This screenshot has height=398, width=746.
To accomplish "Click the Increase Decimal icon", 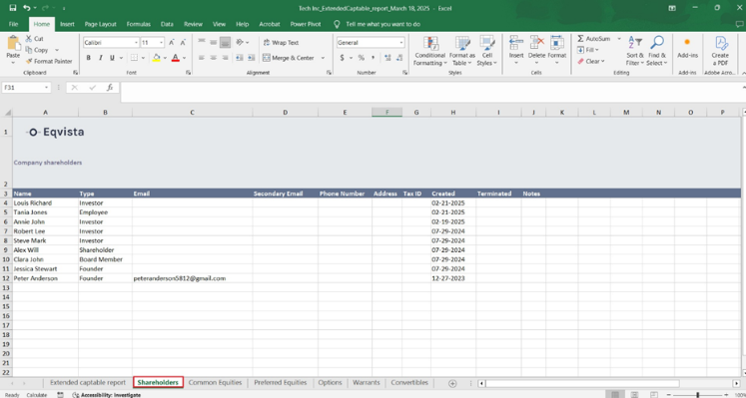I will [x=387, y=58].
